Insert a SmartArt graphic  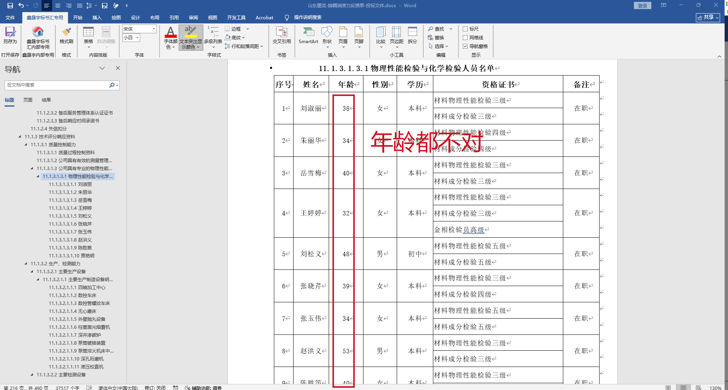[x=308, y=35]
